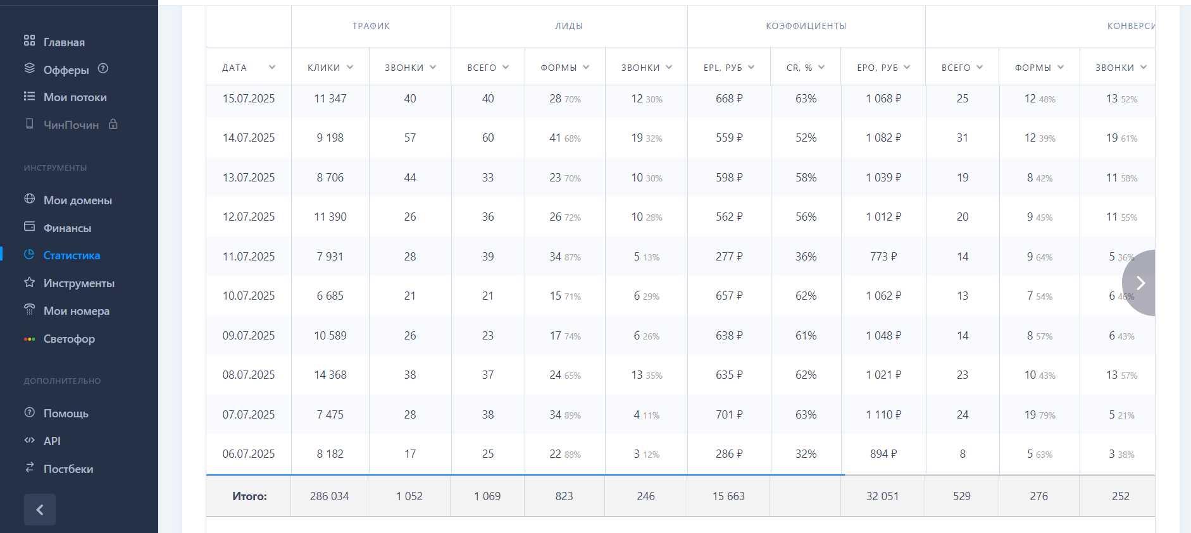The width and height of the screenshot is (1191, 533).
Task: Click the lock icon next to ЧинПочин
Action: point(113,124)
